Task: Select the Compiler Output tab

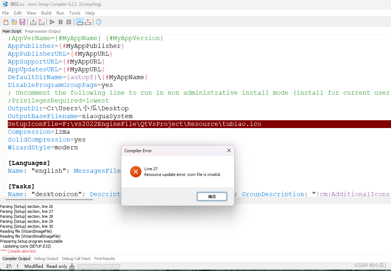Action: click(16, 259)
